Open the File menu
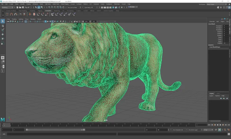The width and height of the screenshot is (231, 139). pyautogui.click(x=2, y=4)
